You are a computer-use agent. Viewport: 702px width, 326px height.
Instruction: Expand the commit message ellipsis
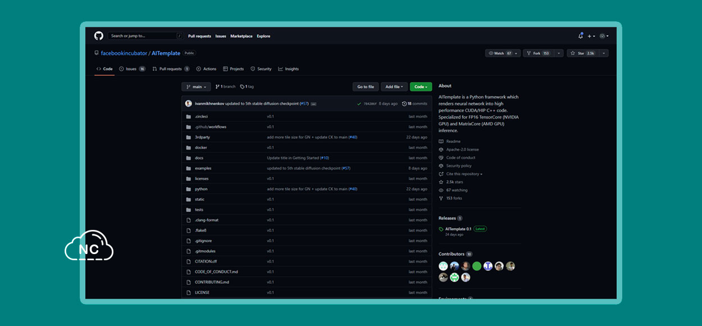(313, 104)
